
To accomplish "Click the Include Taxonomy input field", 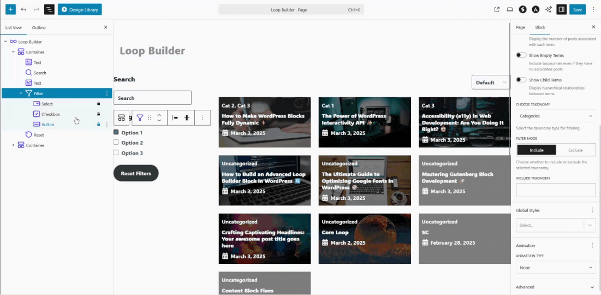I will point(555,190).
